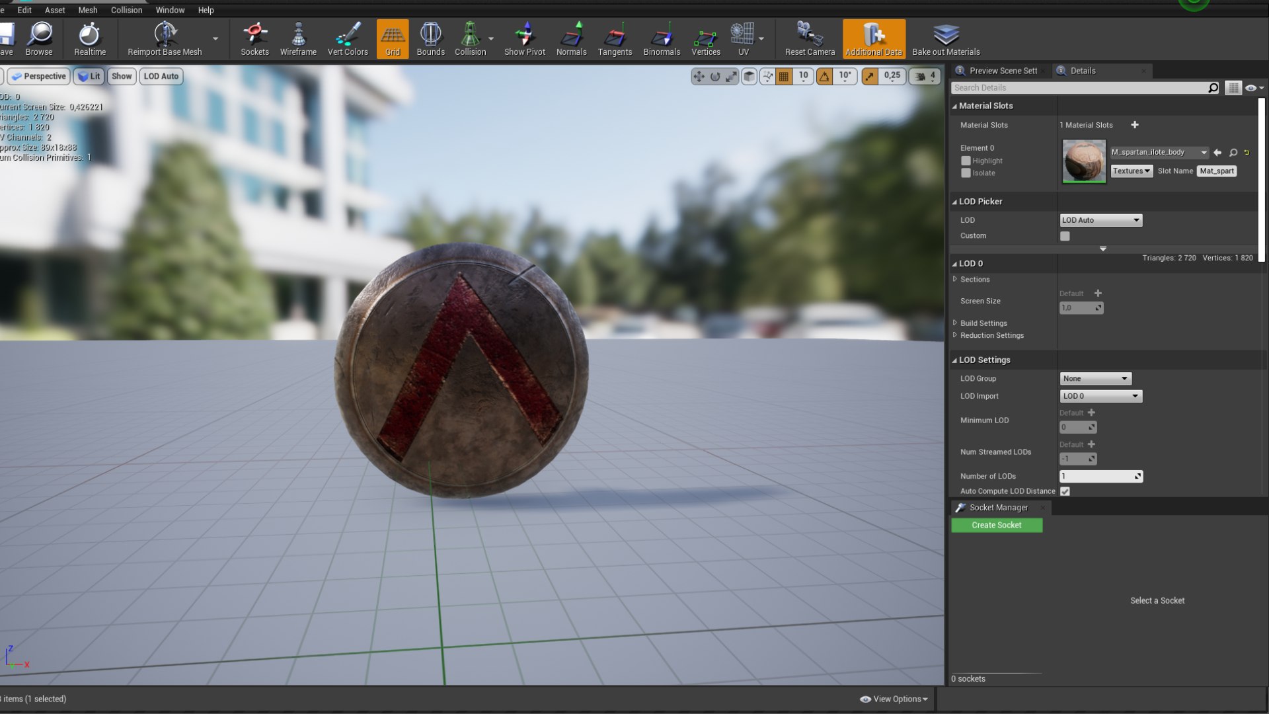The height and width of the screenshot is (714, 1269).
Task: Open Bake out Materials tool
Action: [x=946, y=38]
